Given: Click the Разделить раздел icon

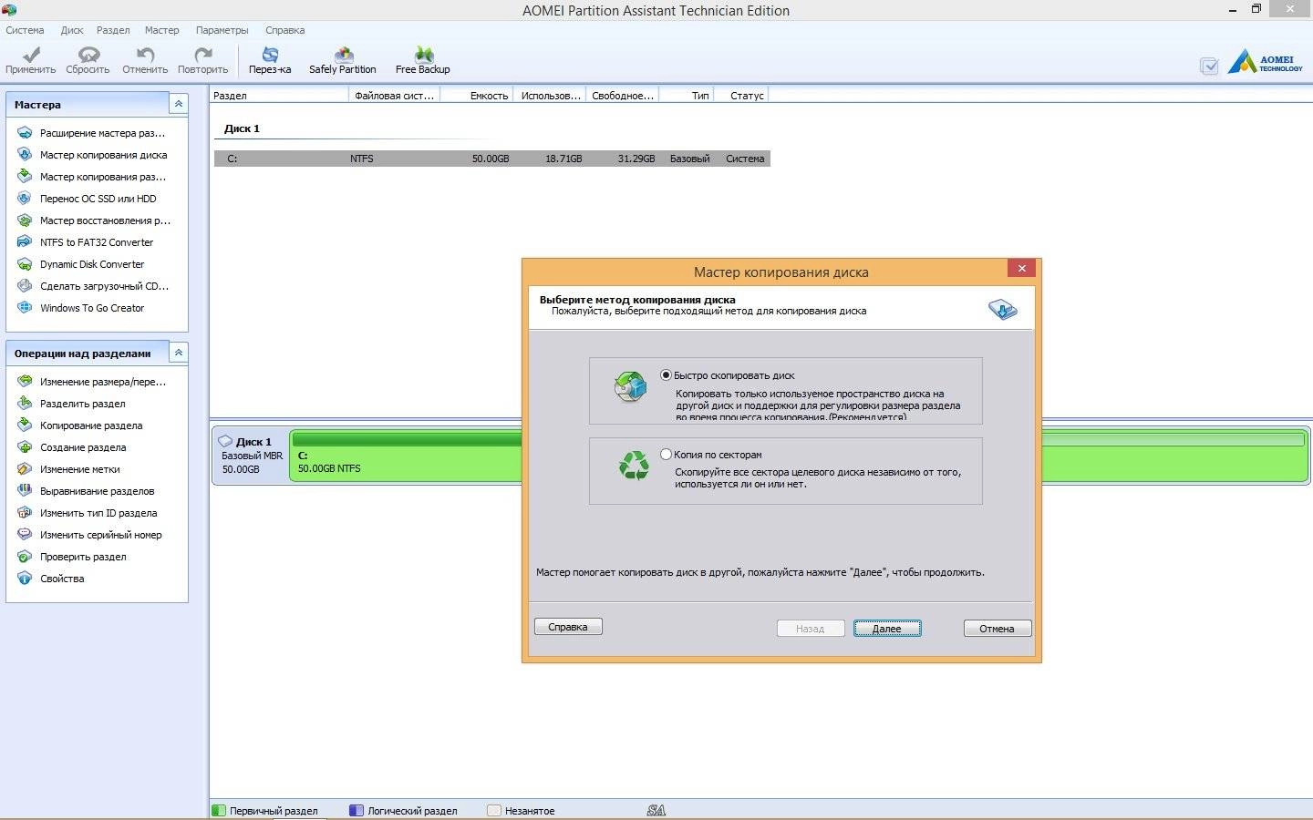Looking at the screenshot, I should [25, 404].
